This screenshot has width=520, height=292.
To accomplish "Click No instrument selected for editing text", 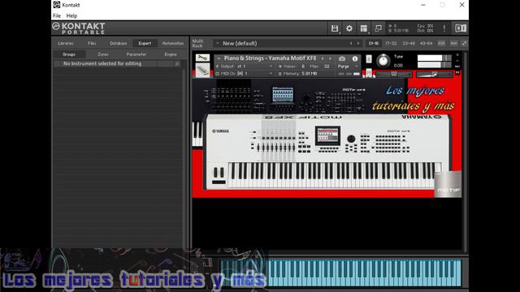I will [x=102, y=63].
